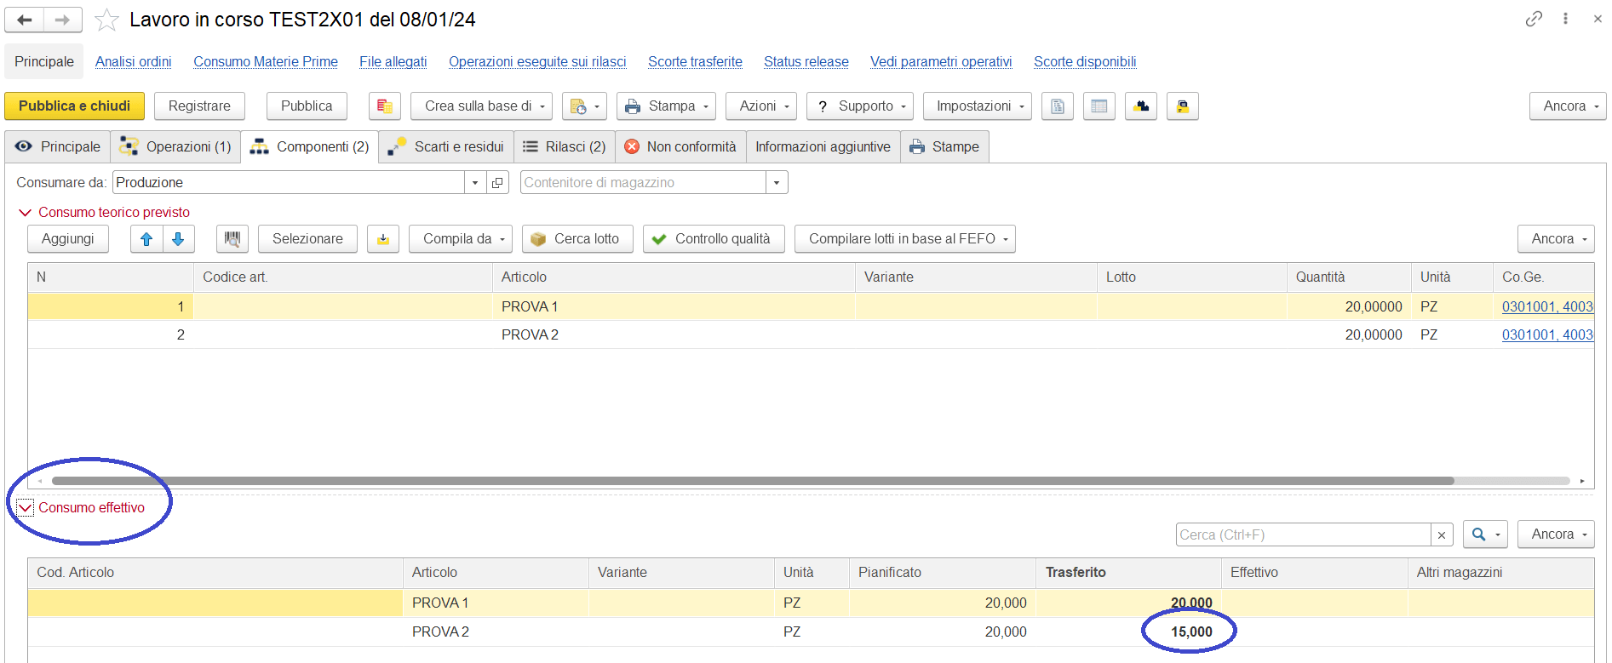1612x663 pixels.
Task: Click the Consumare da Produzione field
Action: (x=289, y=182)
